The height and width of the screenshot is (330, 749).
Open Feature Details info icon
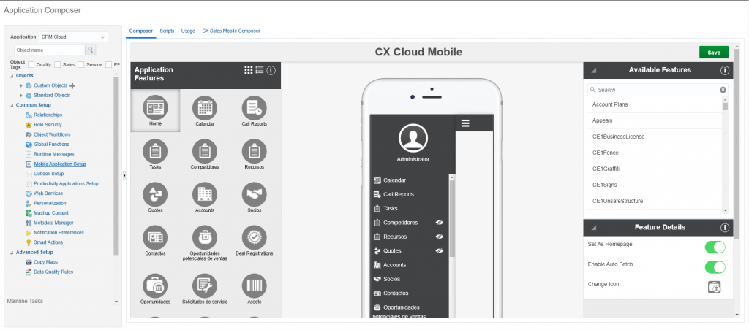(725, 228)
